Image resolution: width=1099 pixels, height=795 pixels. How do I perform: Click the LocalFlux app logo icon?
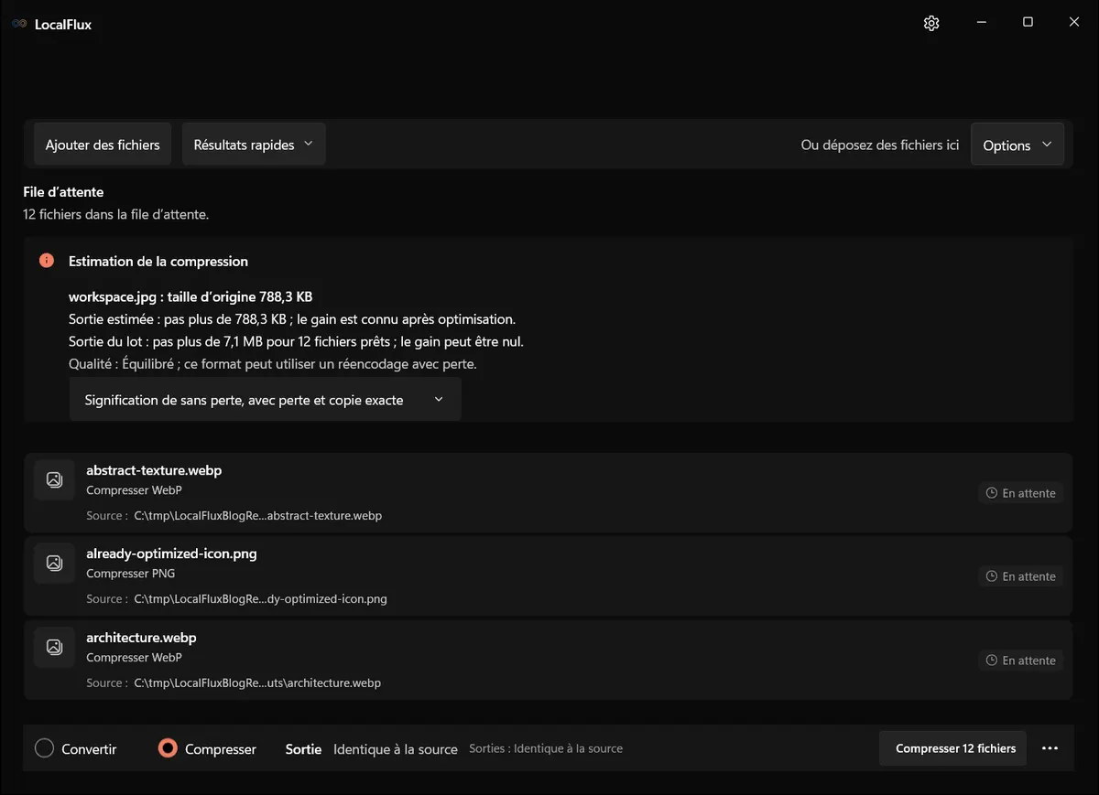(x=19, y=24)
